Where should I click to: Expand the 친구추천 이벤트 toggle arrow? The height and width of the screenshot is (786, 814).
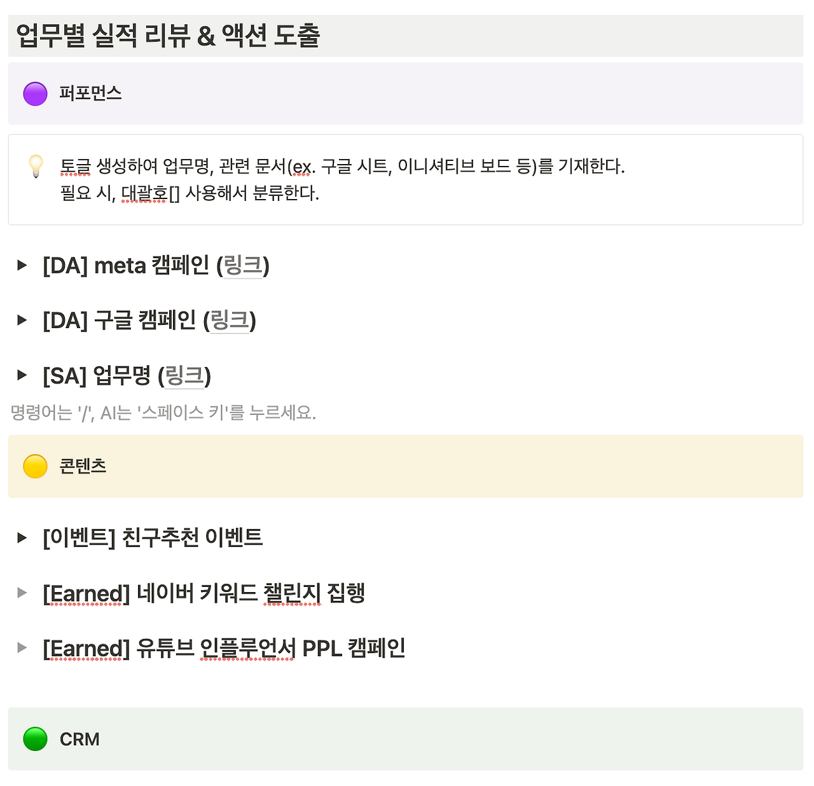(x=22, y=538)
